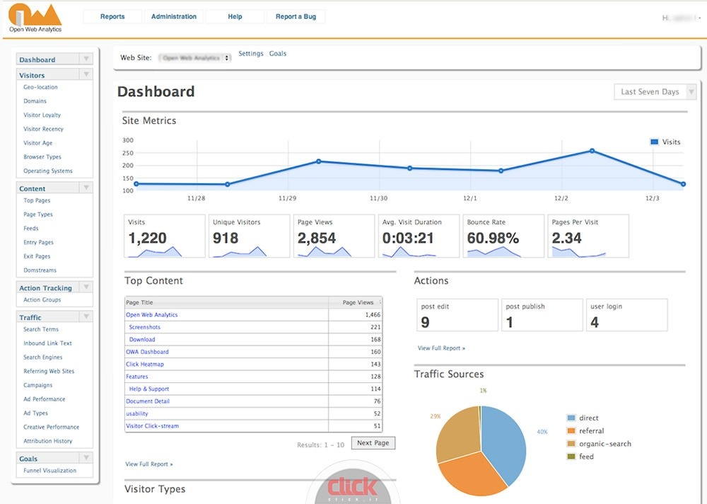Open Top Pages in sidebar
Viewport: 707px width, 504px height.
click(x=37, y=200)
